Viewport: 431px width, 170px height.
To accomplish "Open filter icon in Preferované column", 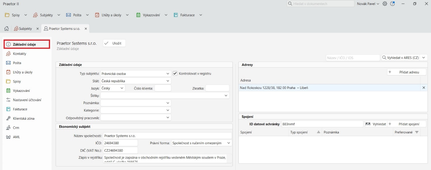I will [x=417, y=132].
